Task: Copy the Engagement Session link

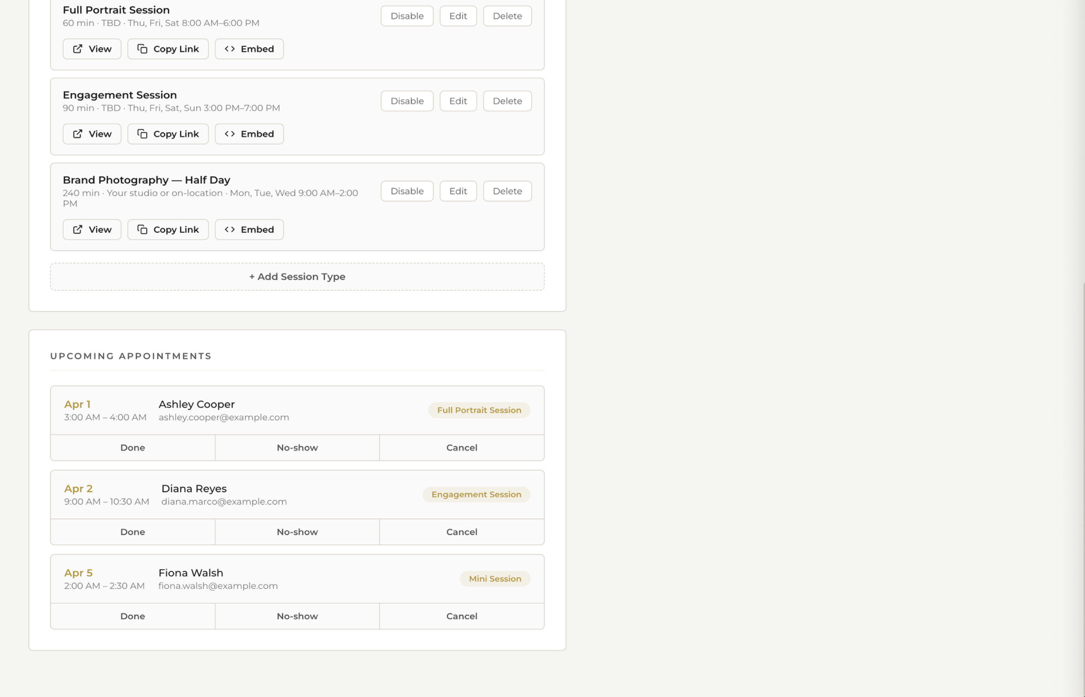Action: tap(167, 134)
